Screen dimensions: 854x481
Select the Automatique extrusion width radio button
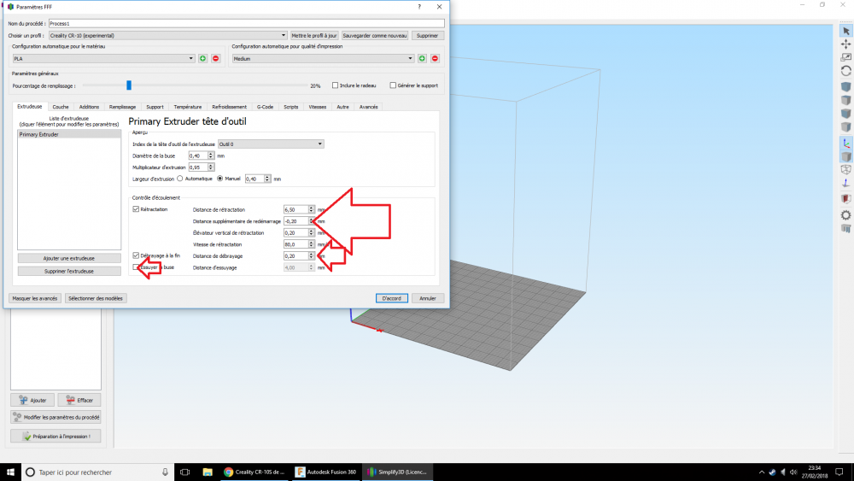click(180, 179)
